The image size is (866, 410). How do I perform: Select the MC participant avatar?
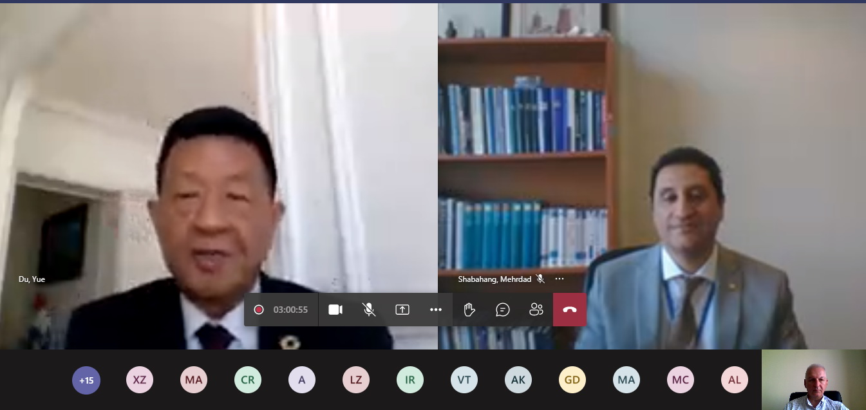[x=681, y=380]
